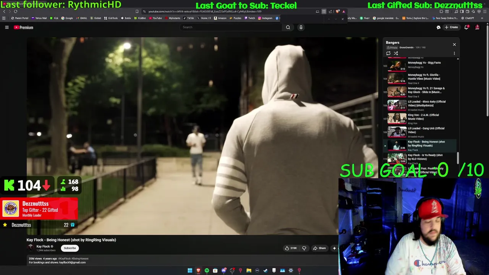Open browser extensions puzzle icon

click(x=441, y=11)
